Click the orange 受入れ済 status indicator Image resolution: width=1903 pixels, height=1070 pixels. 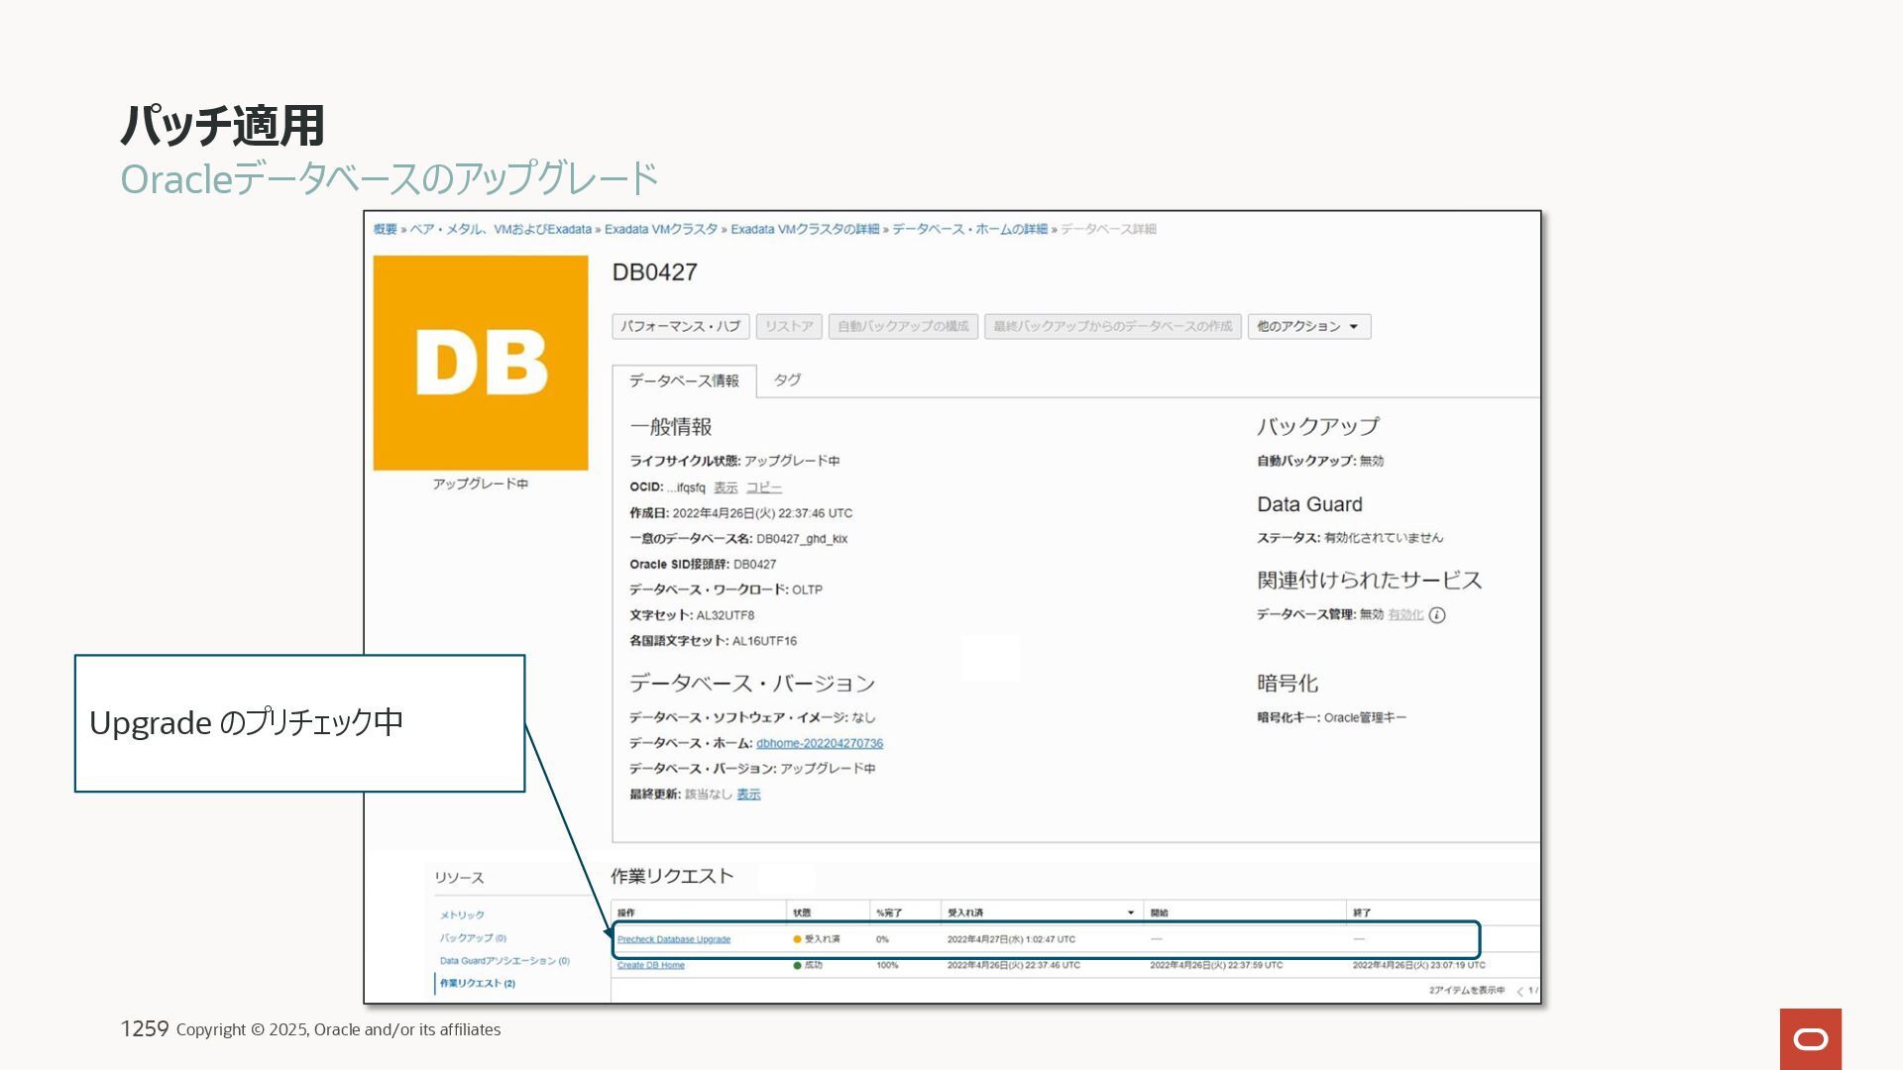click(x=797, y=939)
